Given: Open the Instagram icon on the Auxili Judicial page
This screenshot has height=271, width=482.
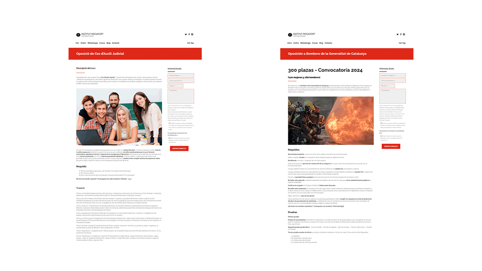Looking at the screenshot, I should pyautogui.click(x=192, y=34).
